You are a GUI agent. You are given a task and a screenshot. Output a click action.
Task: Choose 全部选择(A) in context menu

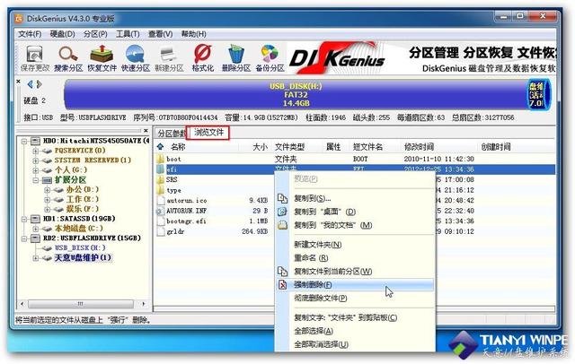tap(355, 331)
